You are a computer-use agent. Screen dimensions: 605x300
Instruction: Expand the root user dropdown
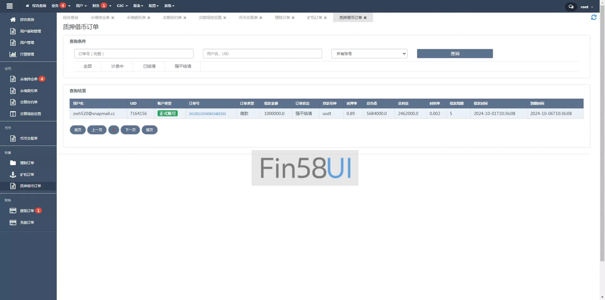click(x=586, y=7)
